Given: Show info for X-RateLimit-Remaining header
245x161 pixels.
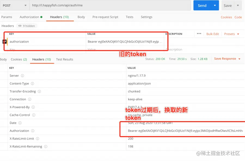Looking at the screenshot, I should pyautogui.click(x=46, y=147).
